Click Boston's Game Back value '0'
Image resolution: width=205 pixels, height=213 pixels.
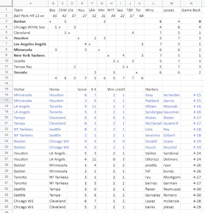point(191,21)
